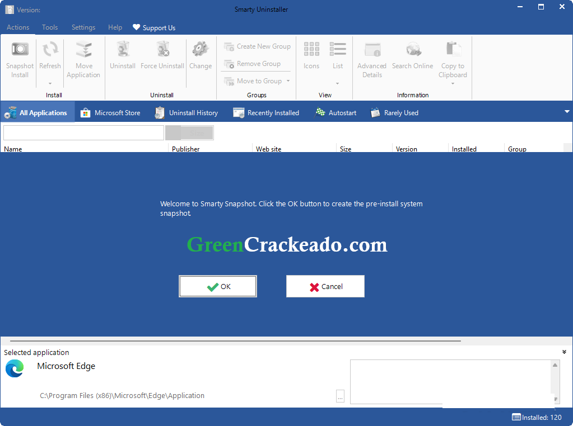Viewport: 573px width, 426px height.
Task: Cancel the Smarty Snapshot prompt
Action: coord(325,286)
